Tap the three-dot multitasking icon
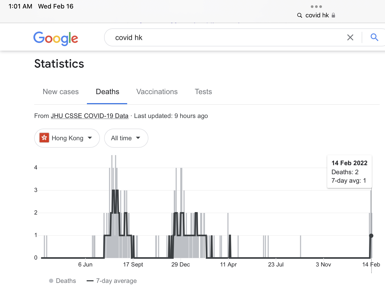The width and height of the screenshot is (385, 289). (x=316, y=7)
